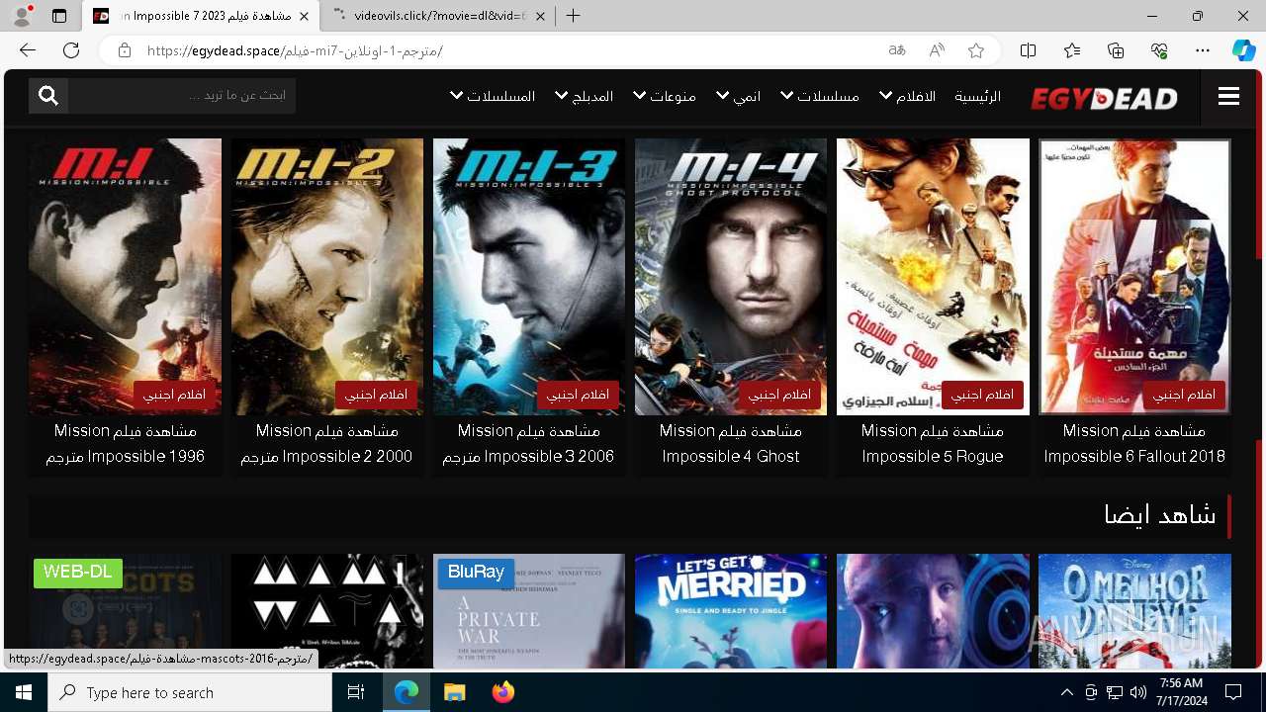
Task: Click Mission Impossible 6 Fallout 2018 title
Action: point(1134,444)
